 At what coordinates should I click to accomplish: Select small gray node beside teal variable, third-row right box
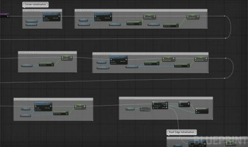tap(145, 109)
